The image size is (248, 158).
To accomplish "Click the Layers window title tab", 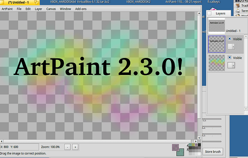I will (220, 13).
